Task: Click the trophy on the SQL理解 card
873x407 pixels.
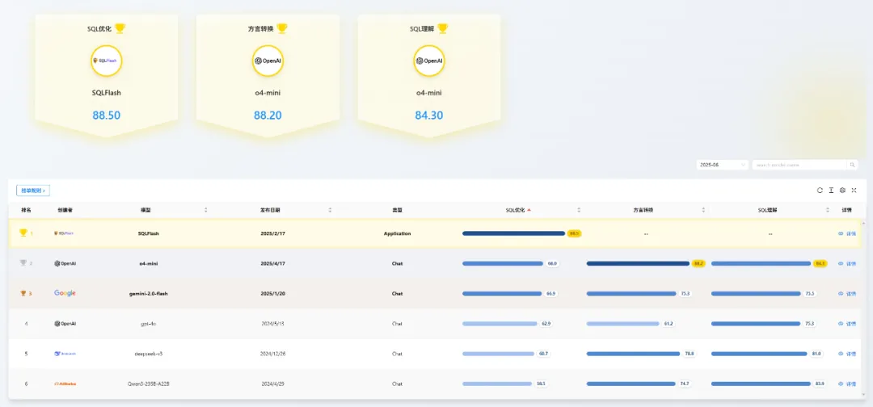Action: coord(443,28)
